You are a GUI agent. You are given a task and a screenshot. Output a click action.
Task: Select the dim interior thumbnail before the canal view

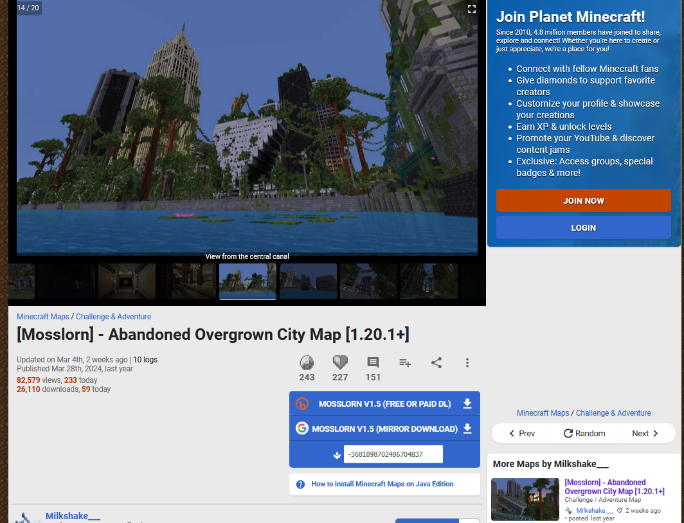187,281
